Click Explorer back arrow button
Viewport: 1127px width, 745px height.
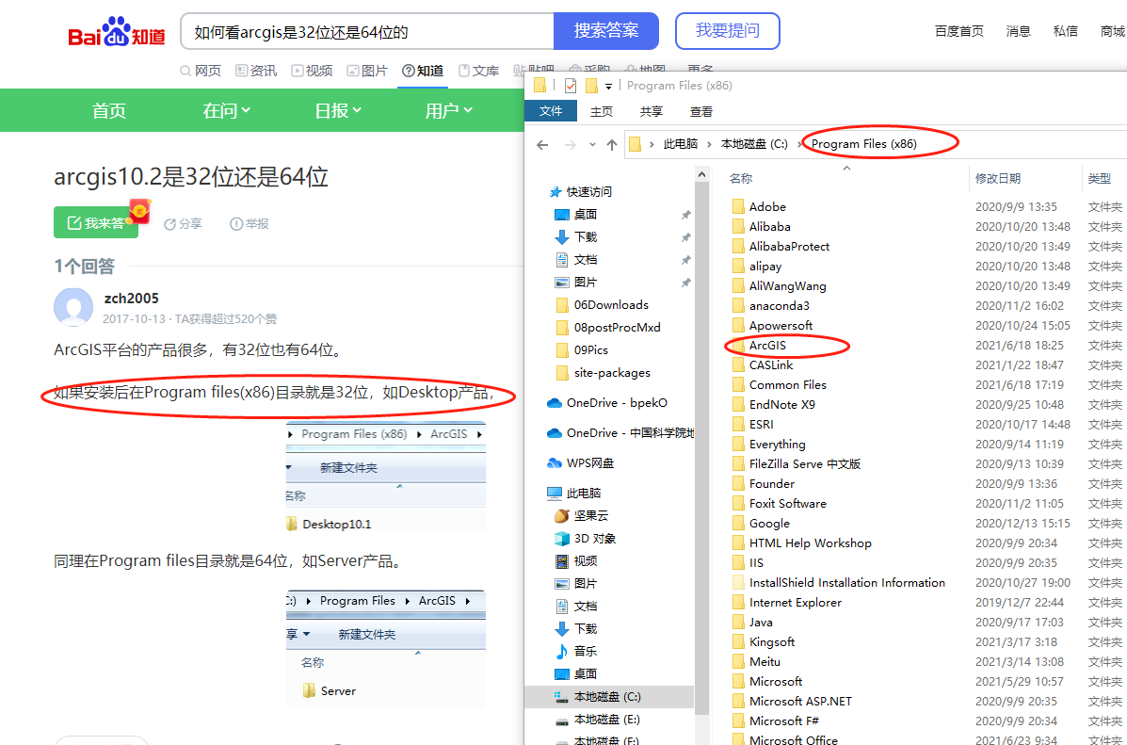click(x=542, y=144)
